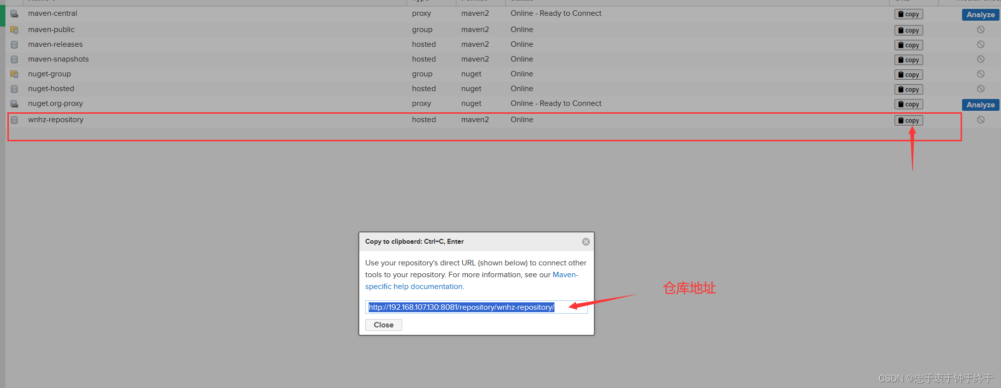Click the wnhz-repository database icon

14,120
